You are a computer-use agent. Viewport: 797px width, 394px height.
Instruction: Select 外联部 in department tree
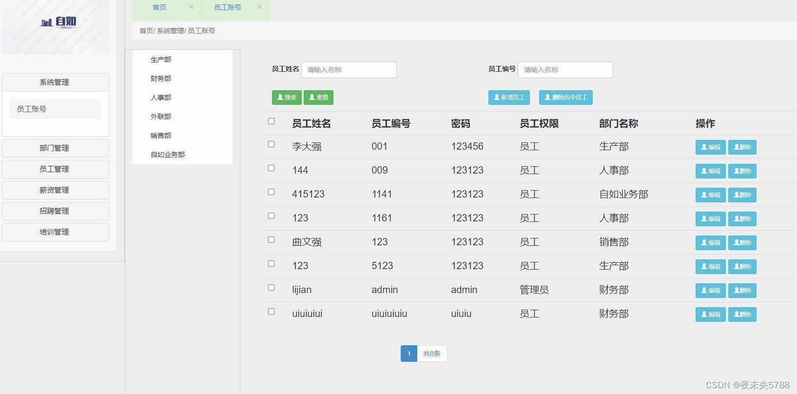[x=161, y=117]
